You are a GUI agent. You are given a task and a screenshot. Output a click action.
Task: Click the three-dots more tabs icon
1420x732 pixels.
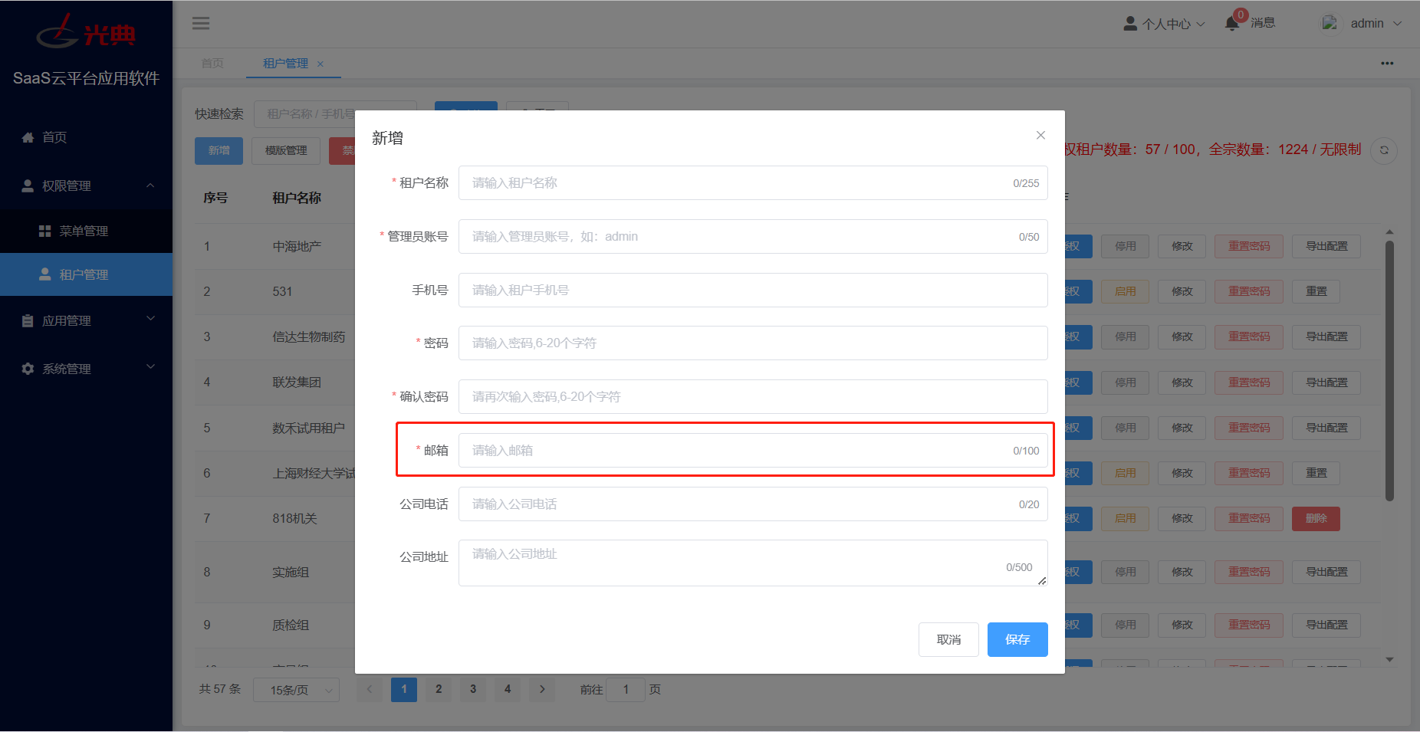point(1387,63)
